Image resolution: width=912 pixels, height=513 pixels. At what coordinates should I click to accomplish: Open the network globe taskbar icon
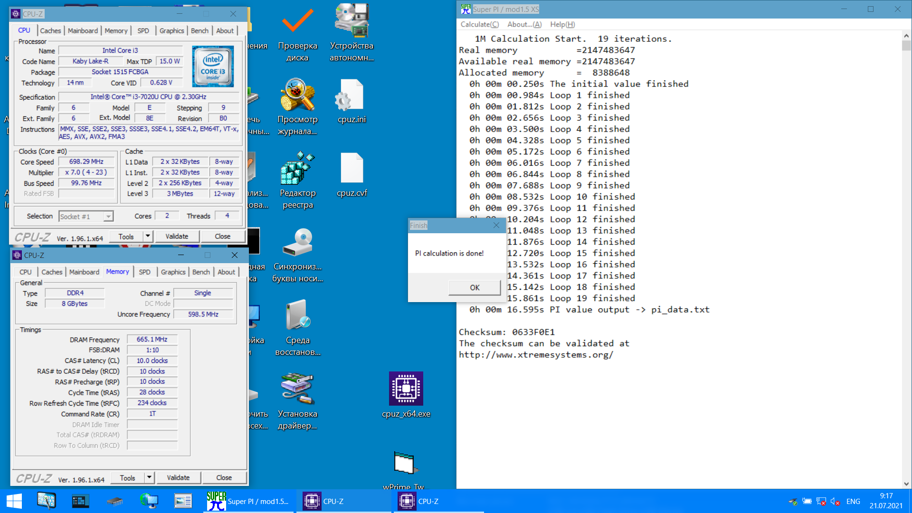(149, 501)
